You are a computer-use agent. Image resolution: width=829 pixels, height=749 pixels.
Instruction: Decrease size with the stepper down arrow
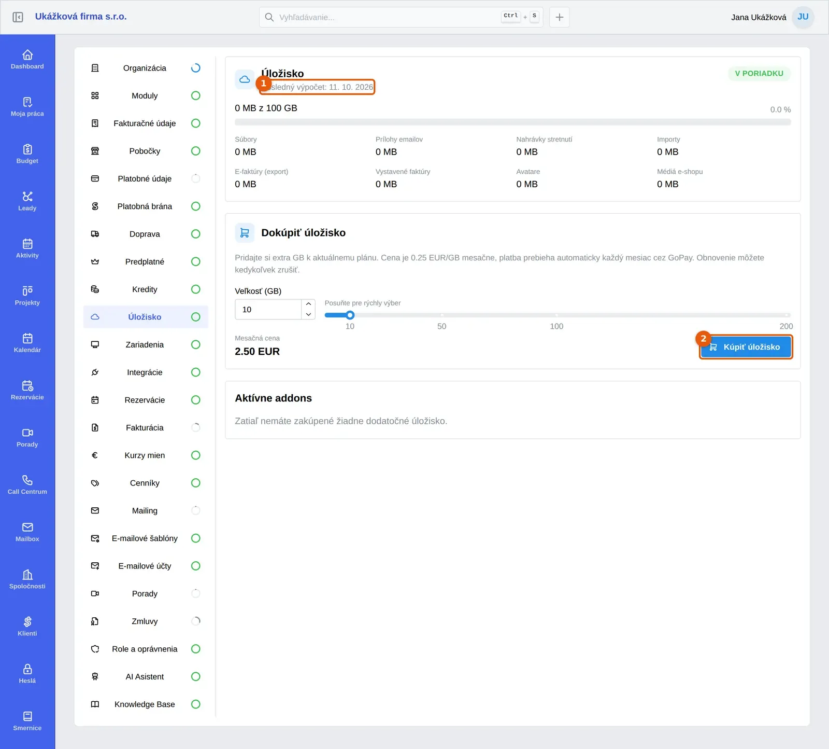[308, 314]
